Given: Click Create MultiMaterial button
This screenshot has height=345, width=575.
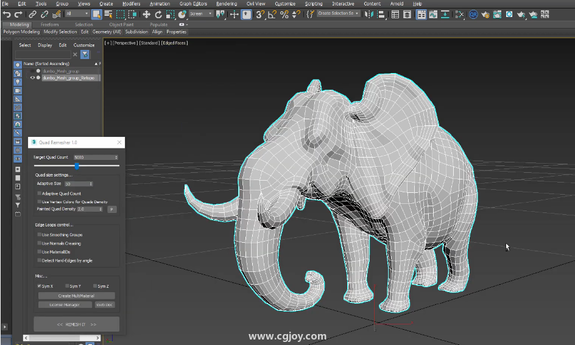Looking at the screenshot, I should coord(76,296).
